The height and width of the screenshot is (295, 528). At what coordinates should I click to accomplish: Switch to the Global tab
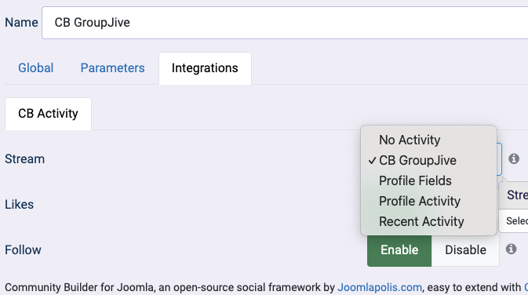pos(35,68)
